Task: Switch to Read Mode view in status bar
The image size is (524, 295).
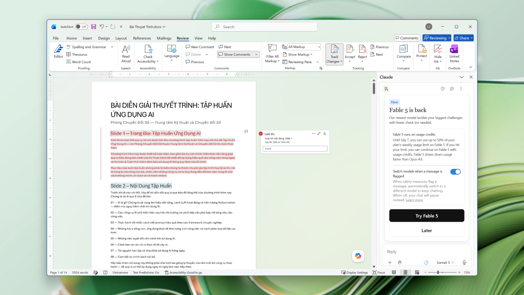Action: pos(394,272)
